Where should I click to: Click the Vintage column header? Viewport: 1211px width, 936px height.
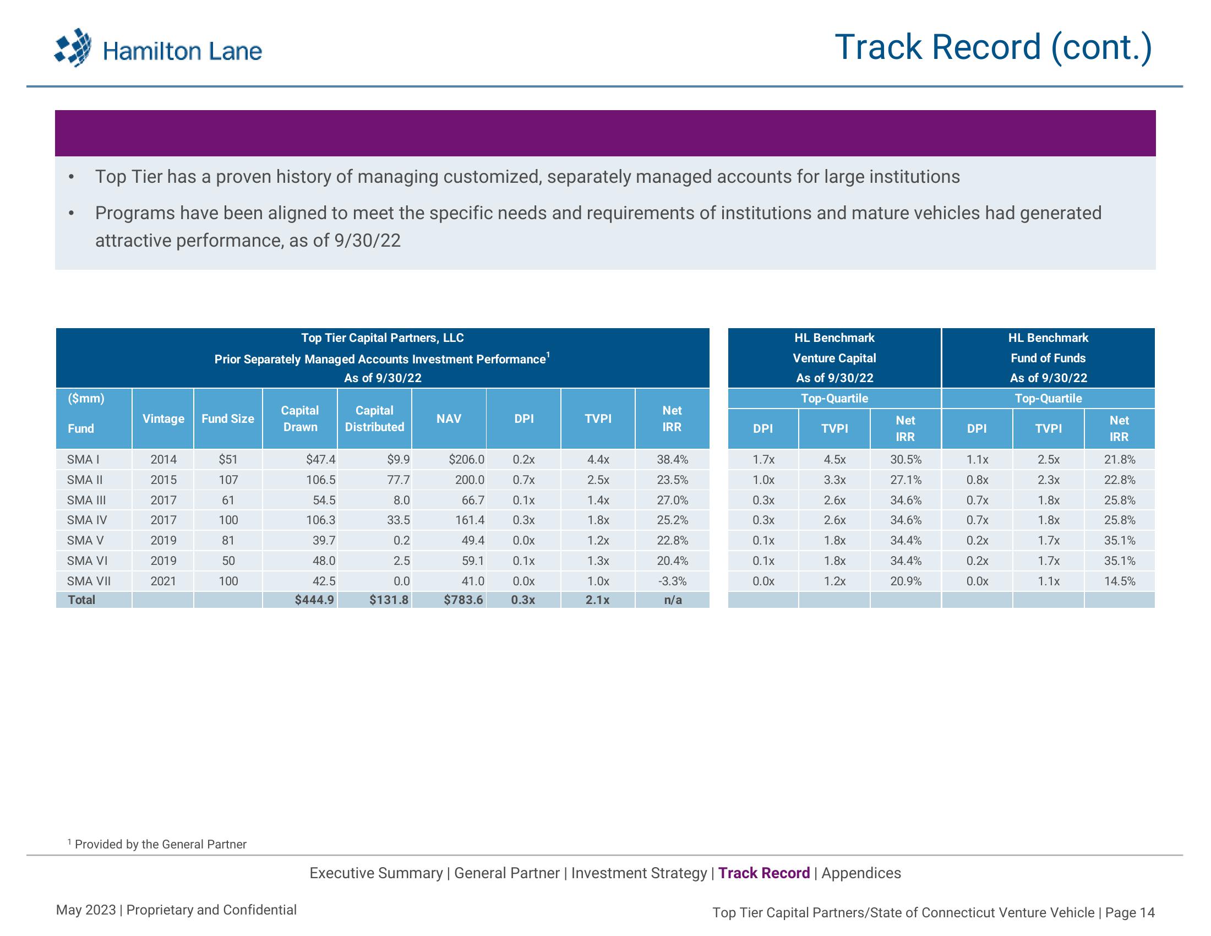coord(163,418)
